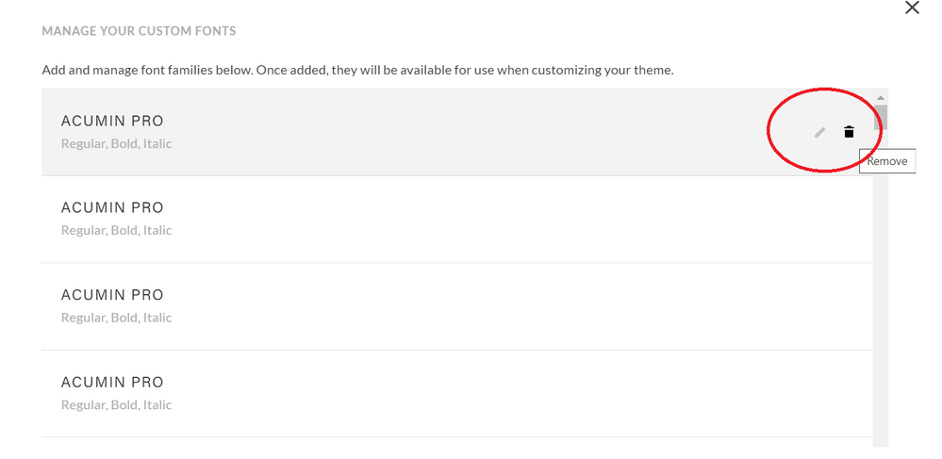Click the font list scrollbar thumb
Viewport: 942px width, 459px height.
pos(881,118)
